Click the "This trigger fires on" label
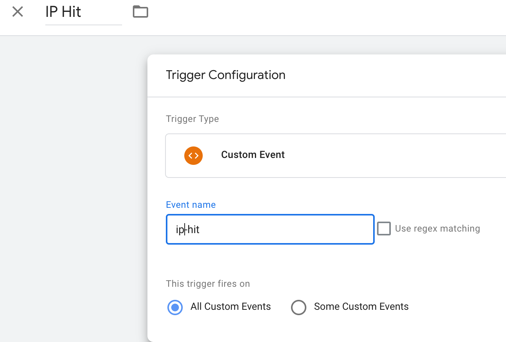The image size is (506, 342). [x=208, y=284]
